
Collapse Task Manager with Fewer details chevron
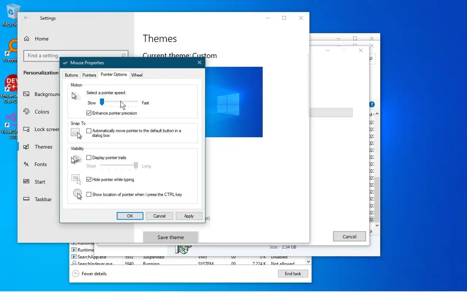coord(76,273)
